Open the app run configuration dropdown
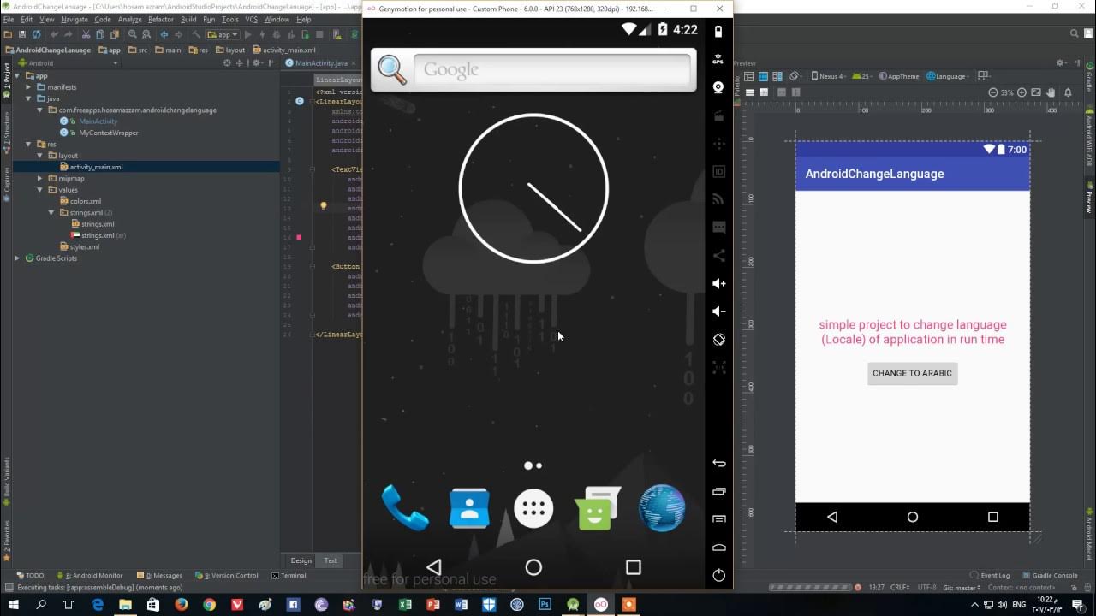This screenshot has height=616, width=1096. pos(223,34)
